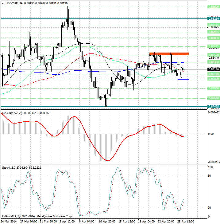Click the 0.88500 price axis label
Screen dimensions: 220x224
tap(213, 54)
